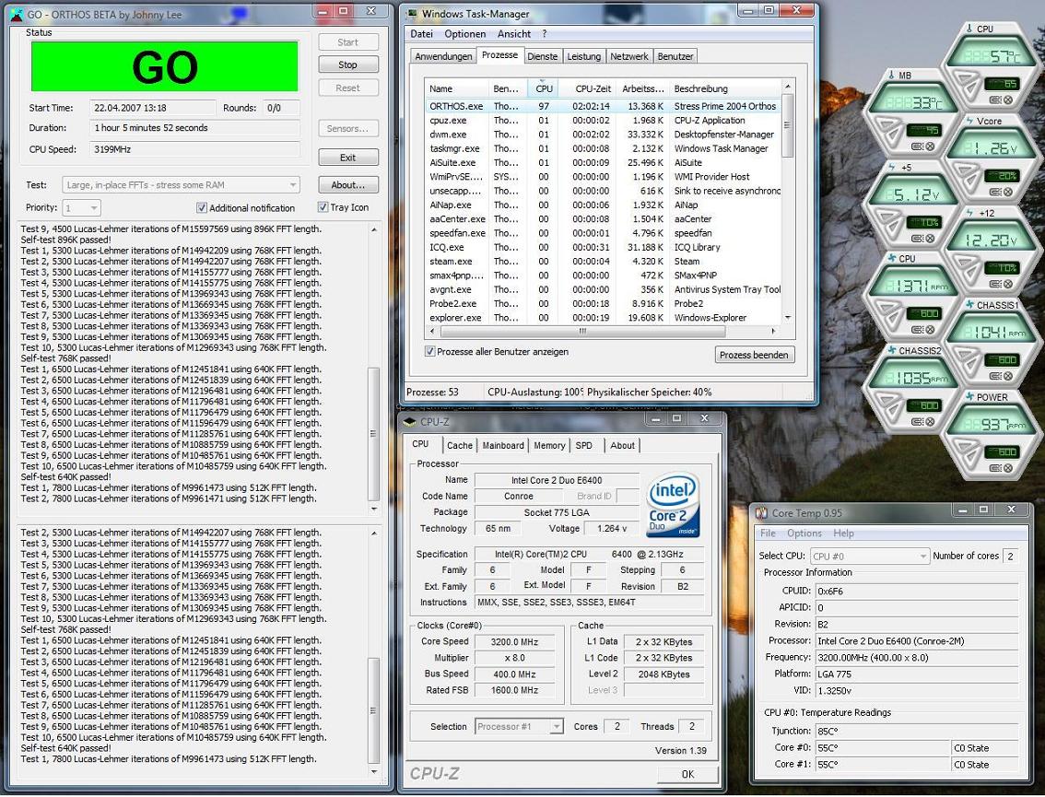Switch to the Anwendungen tab
1045x797 pixels.
click(x=443, y=56)
